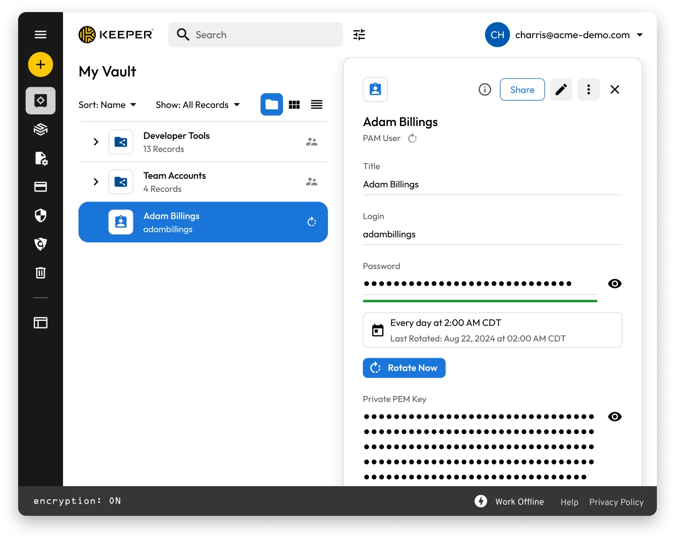Reveal the Private PEM Key
675x540 pixels.
click(615, 417)
